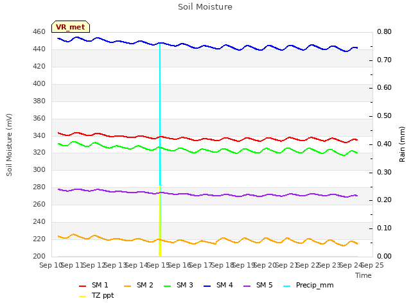Toggle the SM 3 legend entry
The height and width of the screenshot is (308, 411).
pos(179,285)
